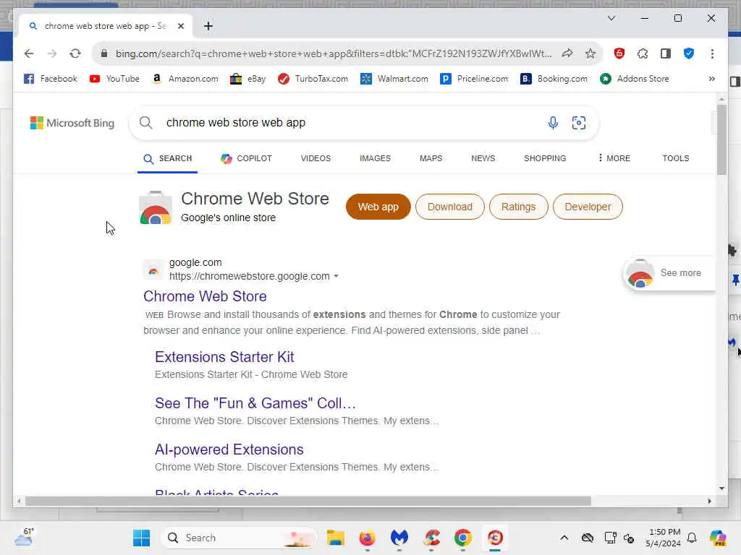Click the forward navigation arrow
Screen dimensions: 741x555
click(52, 53)
